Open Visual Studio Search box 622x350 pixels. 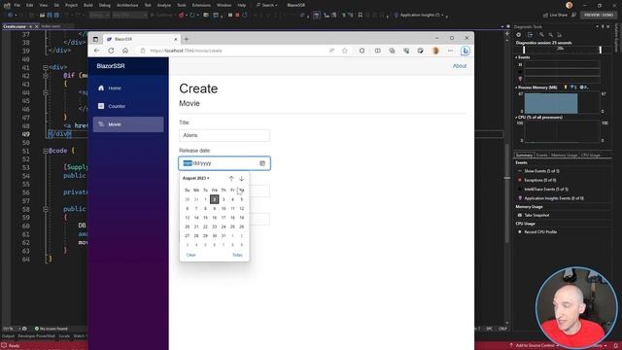click(266, 5)
